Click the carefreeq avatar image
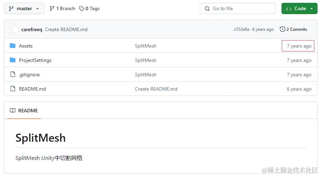 (15, 29)
